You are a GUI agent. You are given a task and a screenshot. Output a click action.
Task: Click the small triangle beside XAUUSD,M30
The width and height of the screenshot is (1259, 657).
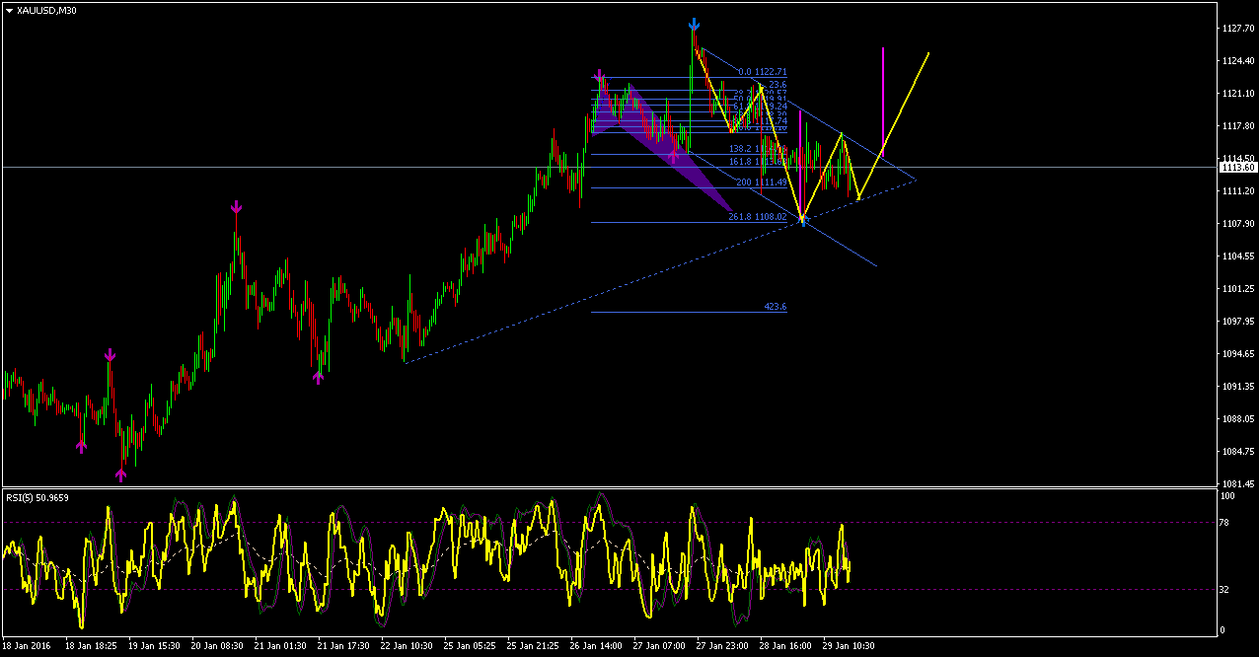pos(9,10)
